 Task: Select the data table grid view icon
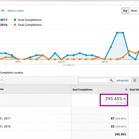pos(135,80)
